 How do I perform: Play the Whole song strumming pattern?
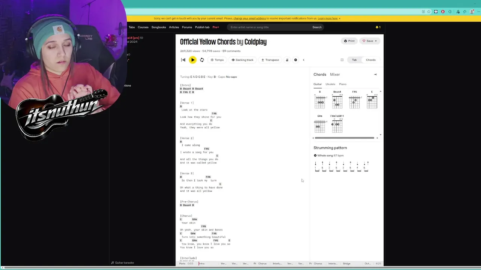315,156
